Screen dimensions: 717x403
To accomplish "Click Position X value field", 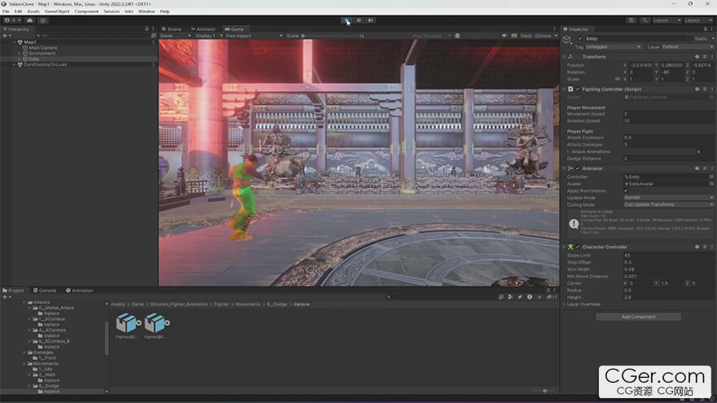I will [x=640, y=65].
